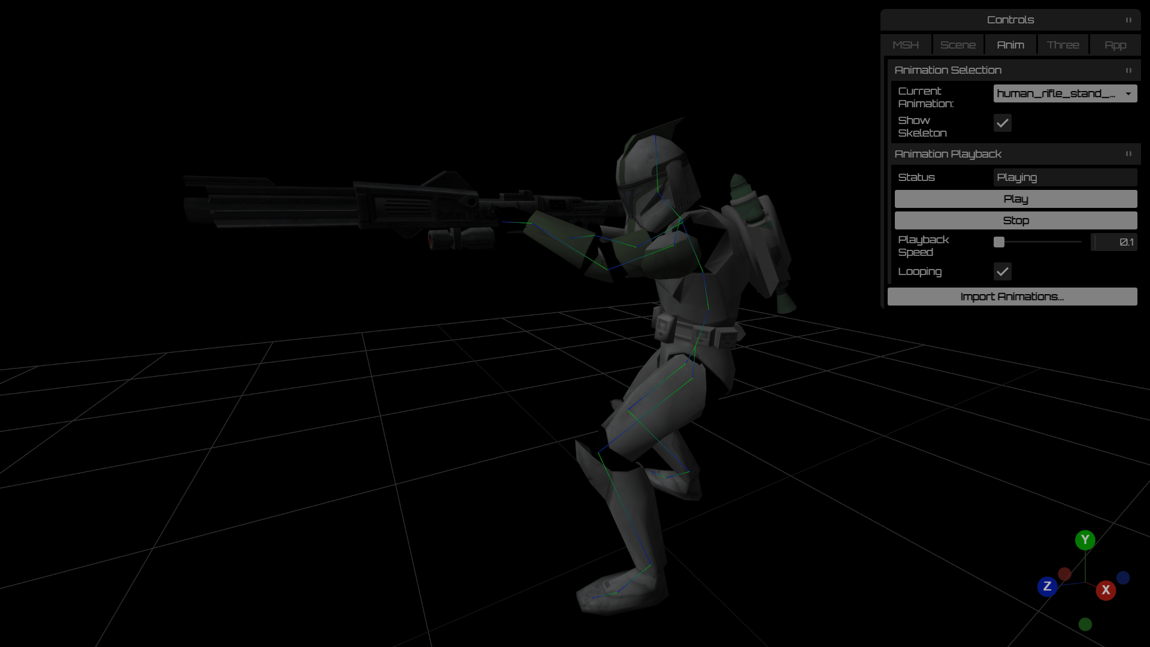The width and height of the screenshot is (1150, 647).
Task: Click the dim negative Y axis gizmo dot
Action: click(x=1085, y=625)
